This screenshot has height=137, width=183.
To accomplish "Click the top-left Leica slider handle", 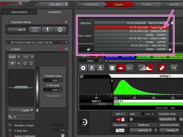I will (x=20, y=3).
